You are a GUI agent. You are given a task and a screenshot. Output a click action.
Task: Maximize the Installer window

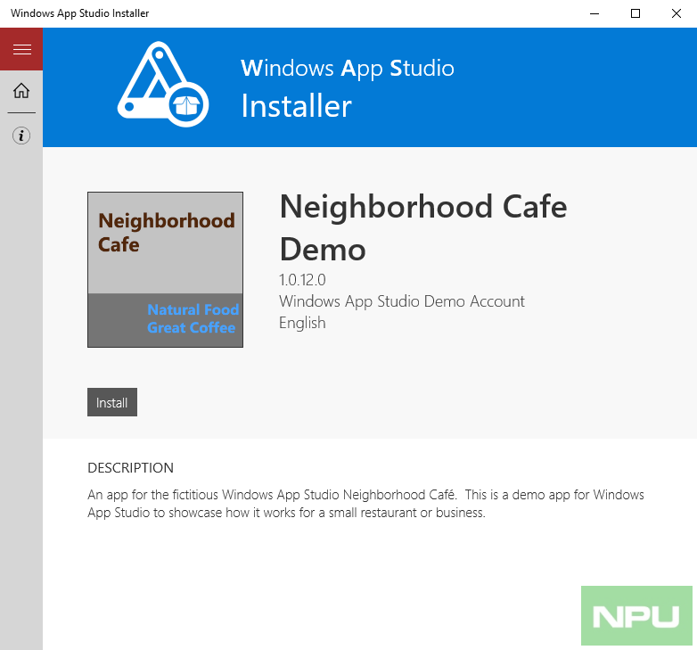pos(635,13)
